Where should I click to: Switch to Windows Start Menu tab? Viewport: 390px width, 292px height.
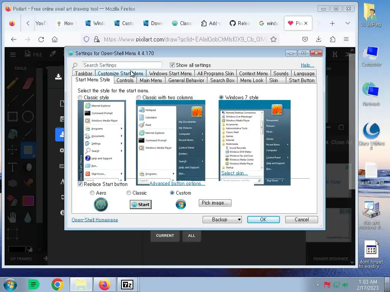[x=170, y=73]
